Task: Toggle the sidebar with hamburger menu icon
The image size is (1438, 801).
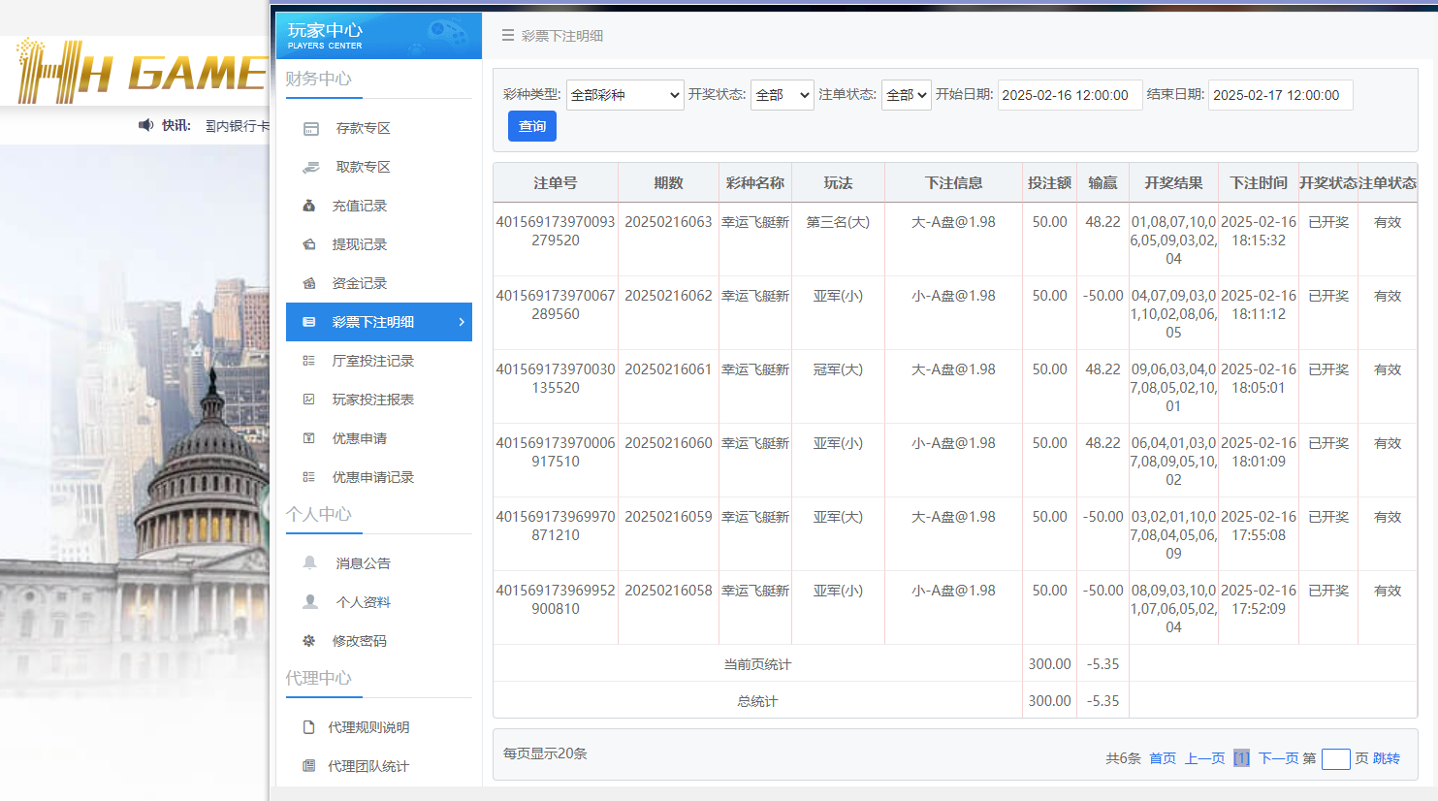Action: click(506, 35)
